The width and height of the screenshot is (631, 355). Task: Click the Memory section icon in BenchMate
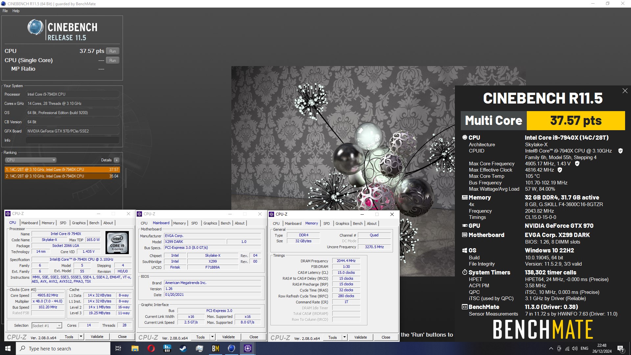465,198
